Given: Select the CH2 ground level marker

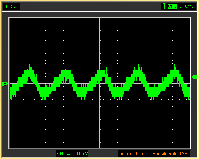Looking at the screenshot, I should point(5,84).
